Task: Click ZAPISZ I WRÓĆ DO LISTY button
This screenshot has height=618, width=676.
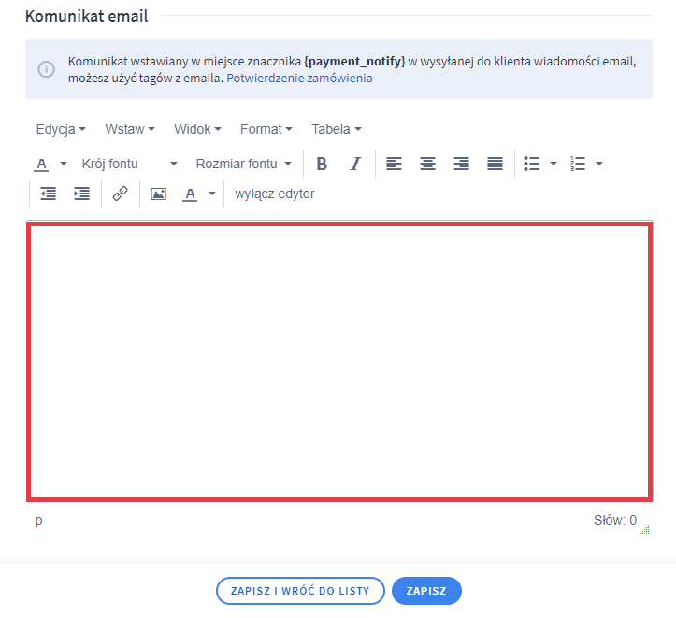Action: (300, 591)
